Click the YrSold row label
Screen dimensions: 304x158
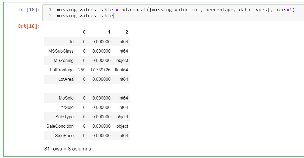67,108
